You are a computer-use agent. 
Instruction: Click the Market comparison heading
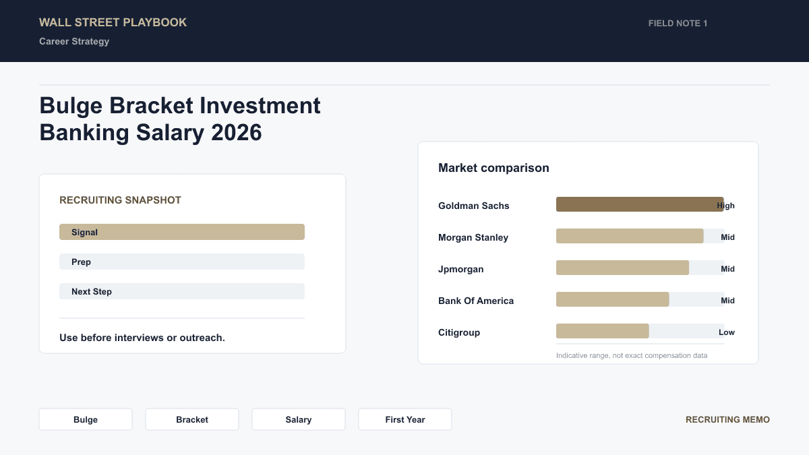pyautogui.click(x=493, y=168)
